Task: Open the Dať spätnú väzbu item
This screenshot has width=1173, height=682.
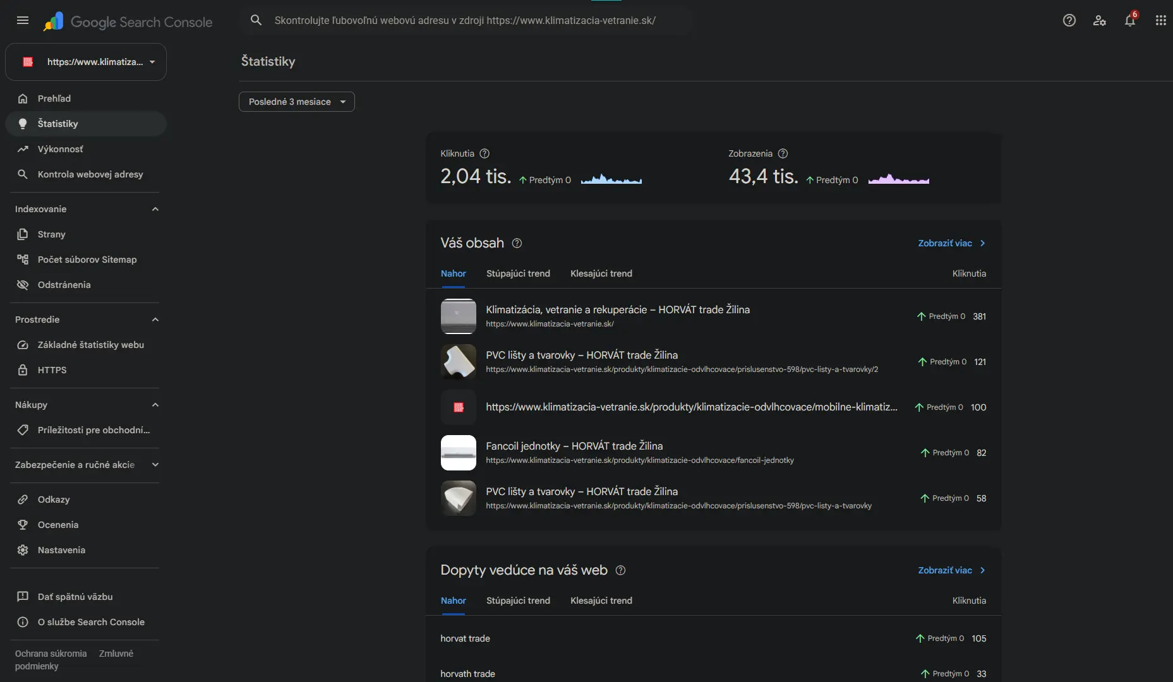Action: tap(86, 597)
